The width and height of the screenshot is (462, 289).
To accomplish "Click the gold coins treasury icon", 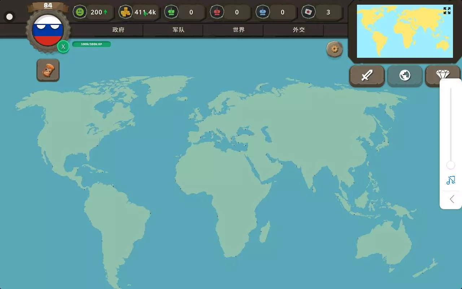I will [126, 12].
